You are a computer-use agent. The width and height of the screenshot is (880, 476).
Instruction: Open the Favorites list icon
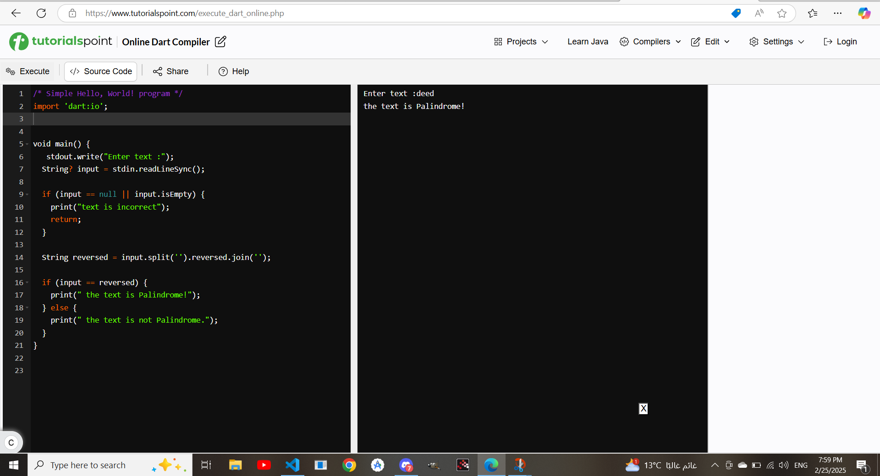pos(813,13)
